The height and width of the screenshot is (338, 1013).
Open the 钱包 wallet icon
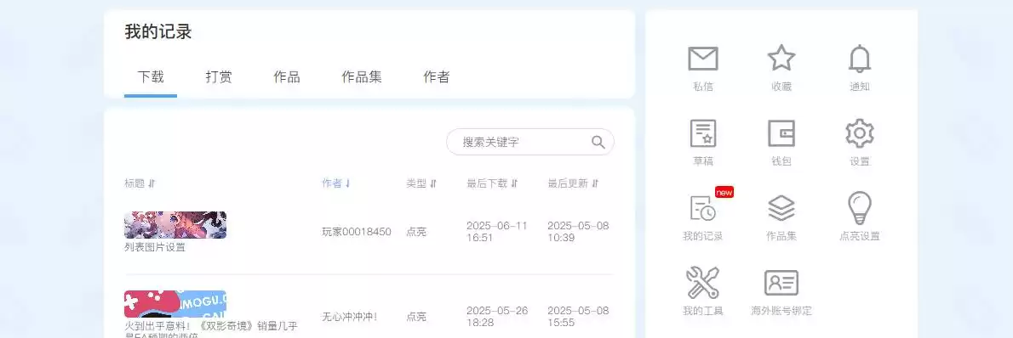point(781,133)
